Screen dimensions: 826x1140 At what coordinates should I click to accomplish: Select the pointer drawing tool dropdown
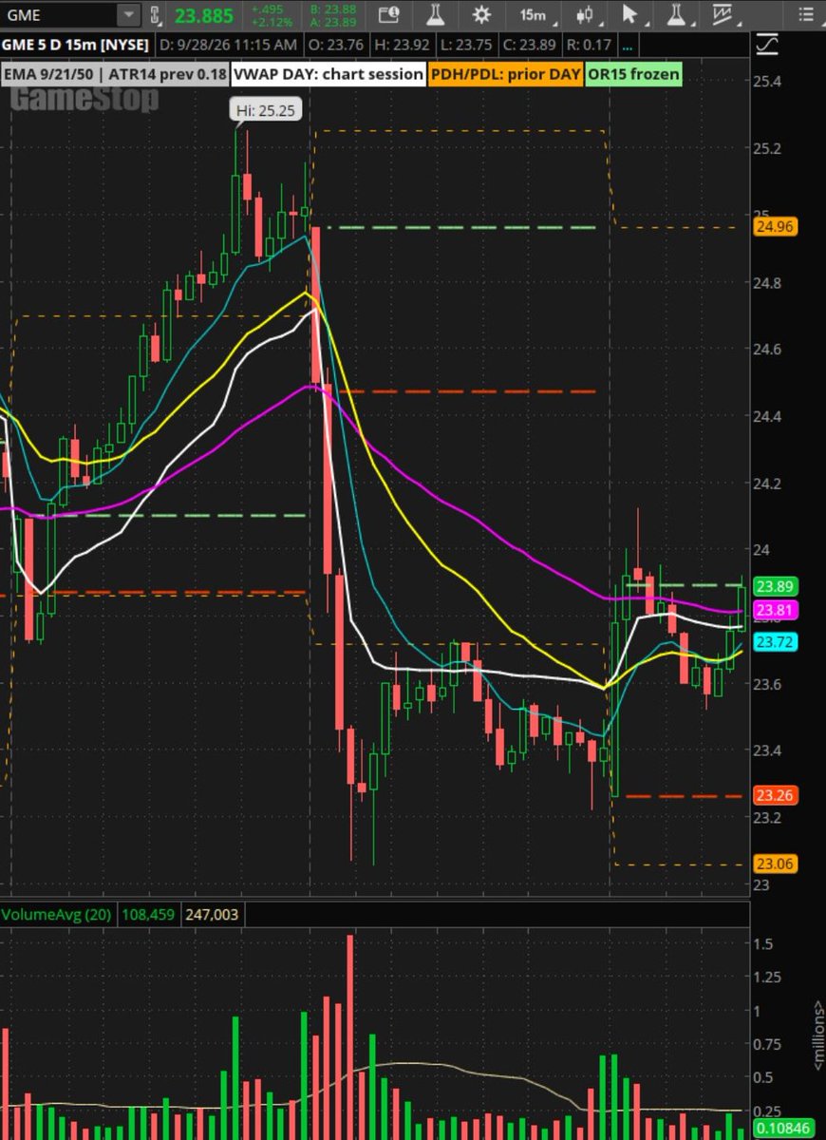coord(629,14)
